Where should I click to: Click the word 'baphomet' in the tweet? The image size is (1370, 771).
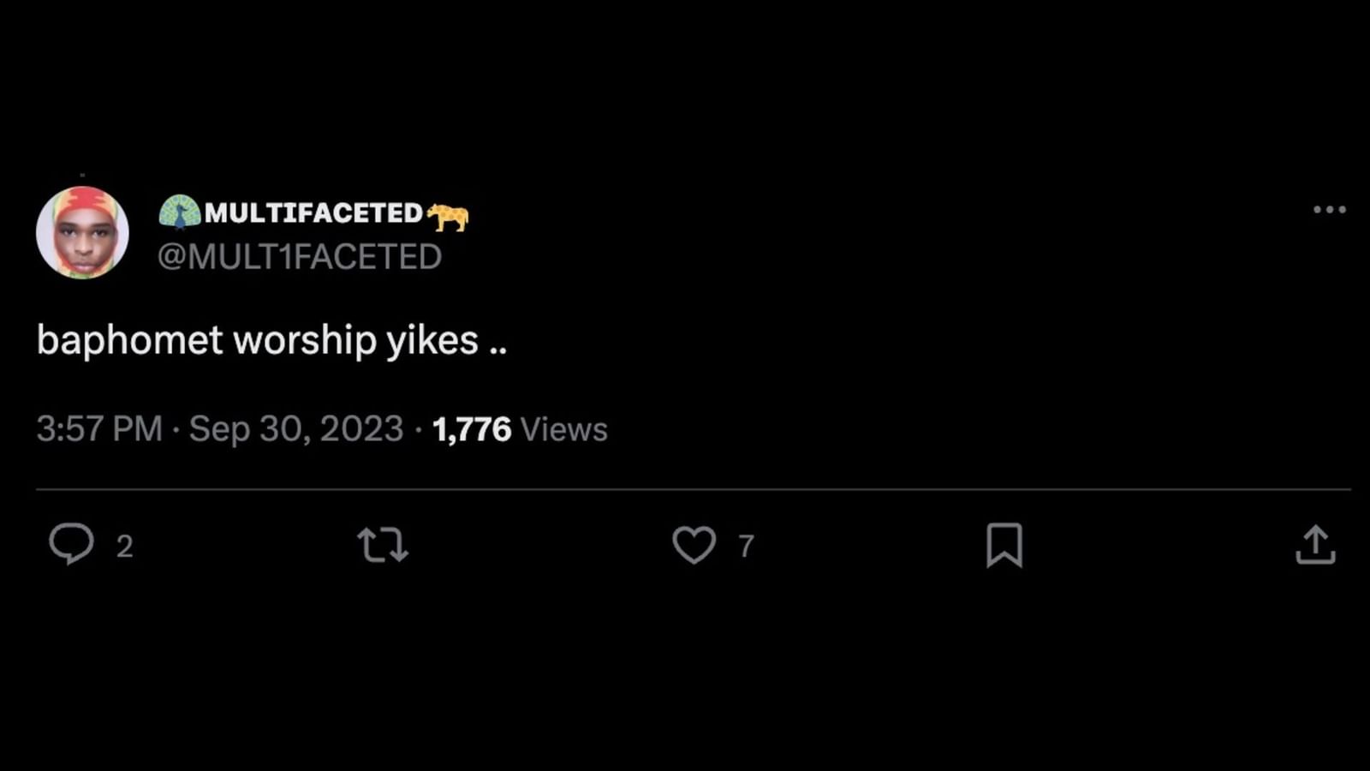pos(130,341)
